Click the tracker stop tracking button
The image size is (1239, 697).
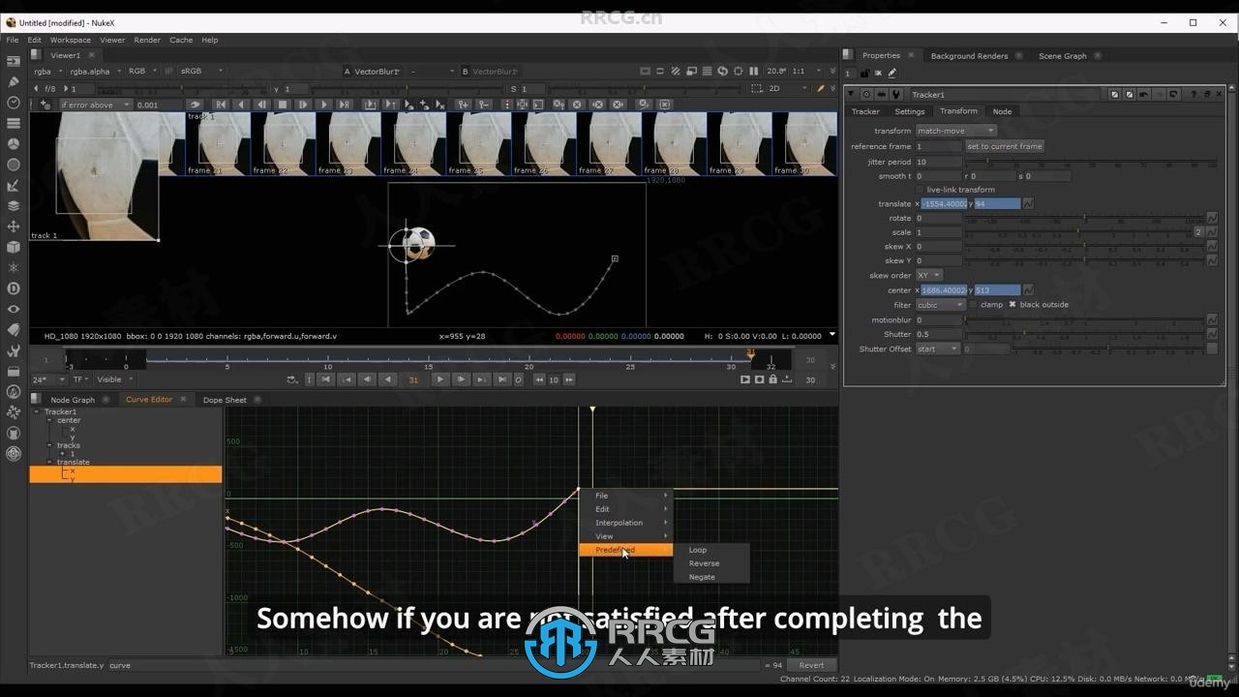283,105
